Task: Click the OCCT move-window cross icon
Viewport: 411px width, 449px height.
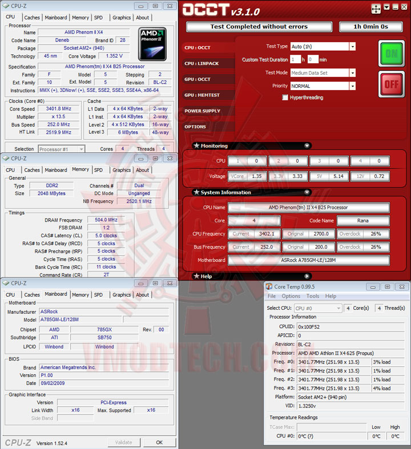Action: coord(376,9)
